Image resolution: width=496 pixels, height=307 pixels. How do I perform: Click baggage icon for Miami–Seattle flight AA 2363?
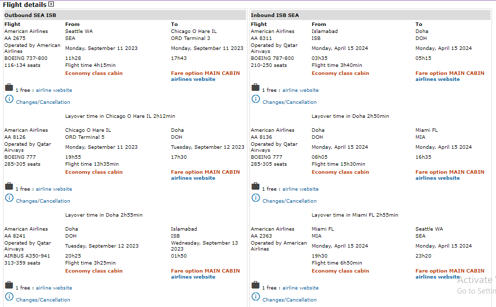(x=255, y=286)
